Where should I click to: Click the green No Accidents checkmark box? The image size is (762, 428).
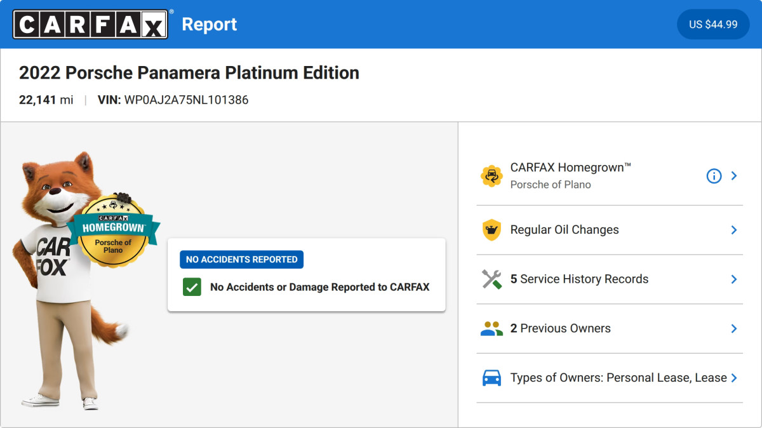pos(192,287)
